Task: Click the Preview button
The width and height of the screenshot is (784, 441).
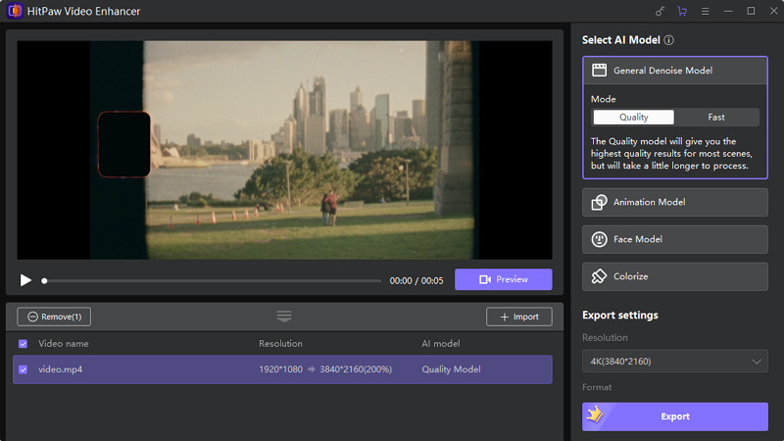Action: pos(503,279)
